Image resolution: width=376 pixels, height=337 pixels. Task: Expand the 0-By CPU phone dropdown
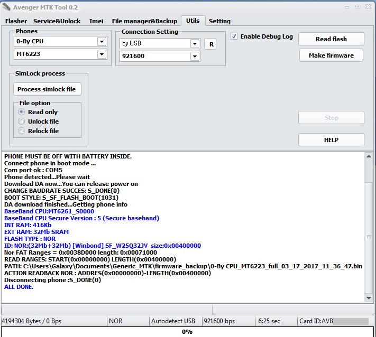coord(102,41)
